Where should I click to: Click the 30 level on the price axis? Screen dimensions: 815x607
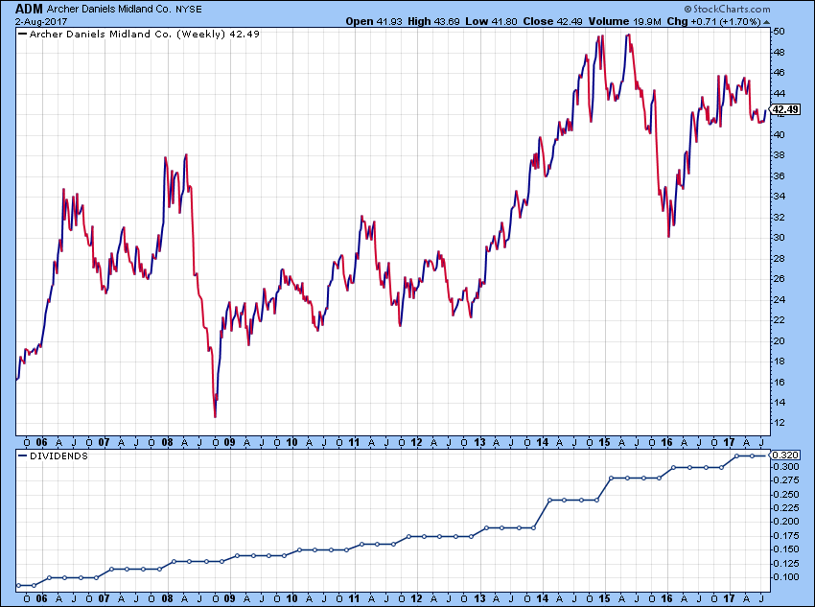coord(779,238)
